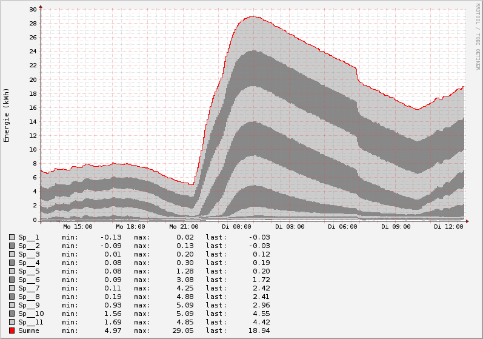Click the 'Mo 21:00' x-axis tick label

pos(184,227)
